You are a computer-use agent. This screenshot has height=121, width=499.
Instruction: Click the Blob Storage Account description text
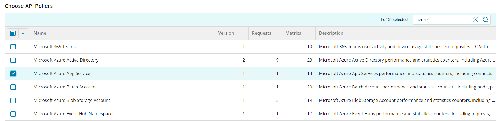tap(407, 100)
